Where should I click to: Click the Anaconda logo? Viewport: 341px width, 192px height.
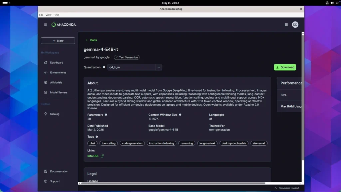pyautogui.click(x=64, y=25)
